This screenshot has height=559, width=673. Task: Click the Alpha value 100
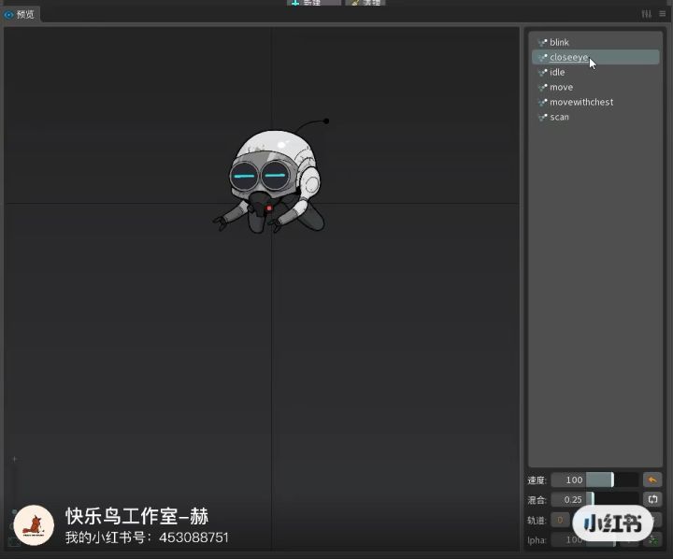pyautogui.click(x=574, y=540)
